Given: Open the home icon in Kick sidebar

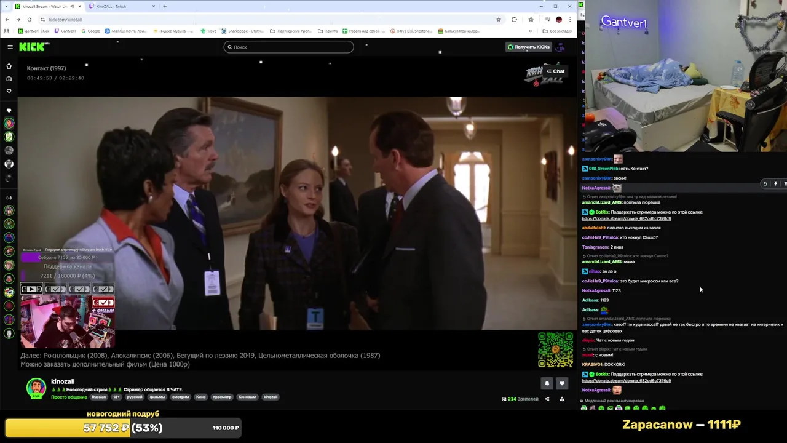Looking at the screenshot, I should (x=9, y=66).
